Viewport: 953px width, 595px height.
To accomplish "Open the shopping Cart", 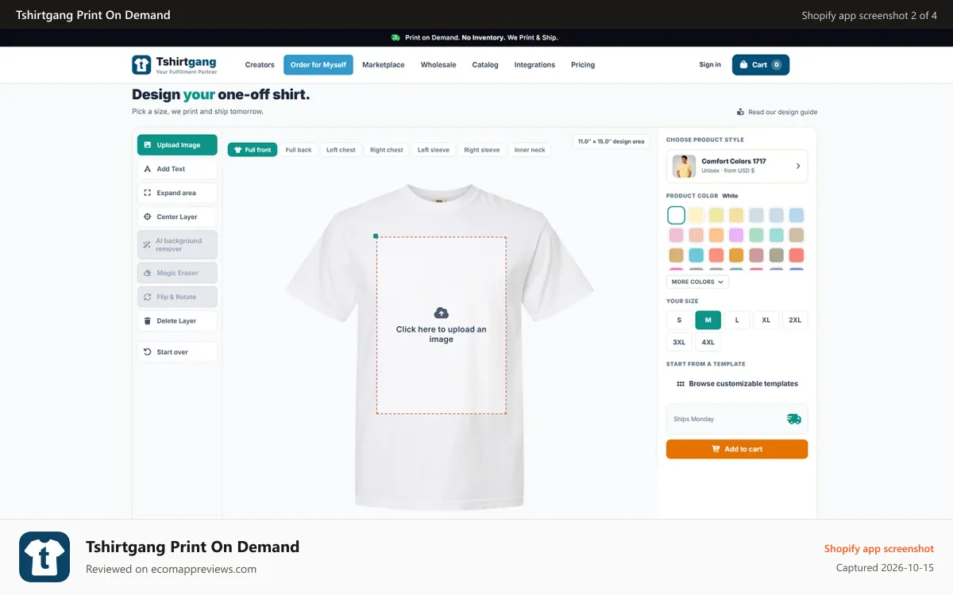I will click(x=761, y=65).
